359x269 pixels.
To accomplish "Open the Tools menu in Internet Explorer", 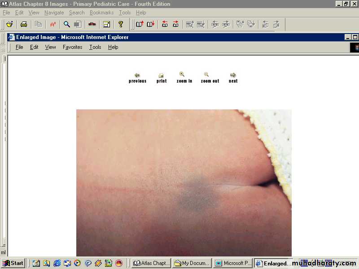I will [95, 47].
